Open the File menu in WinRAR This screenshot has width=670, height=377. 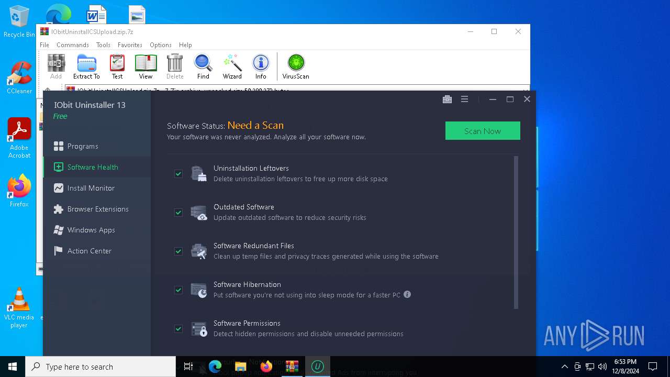44,45
